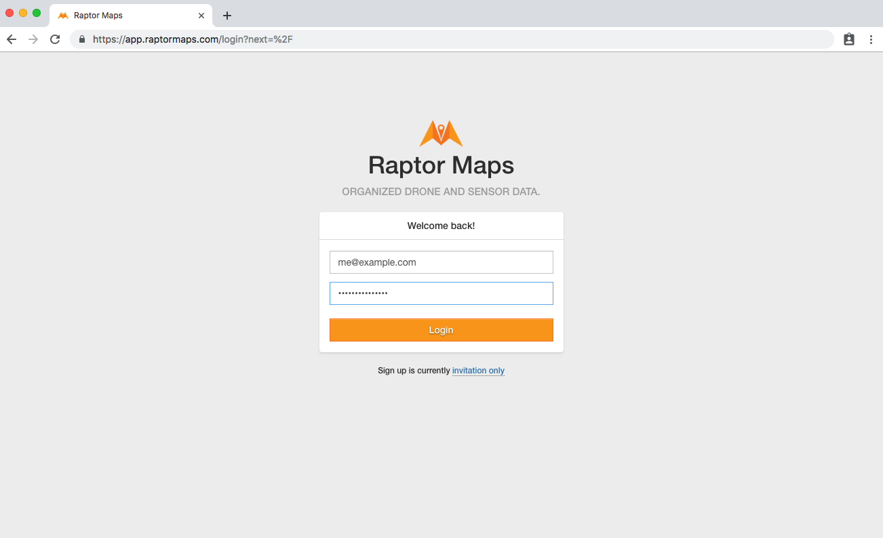Screen dimensions: 883x538
Task: Click the Raptor Maps favicon in the tab
Action: pyautogui.click(x=63, y=16)
